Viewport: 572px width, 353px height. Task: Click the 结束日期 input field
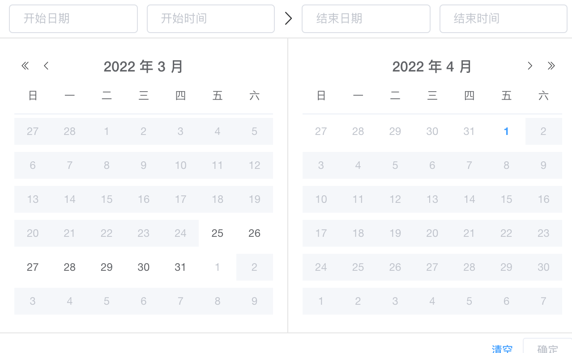coord(366,18)
